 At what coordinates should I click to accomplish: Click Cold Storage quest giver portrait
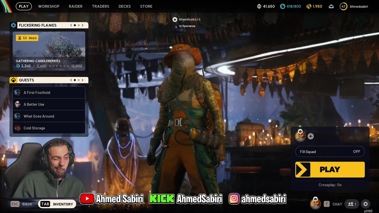(17, 128)
